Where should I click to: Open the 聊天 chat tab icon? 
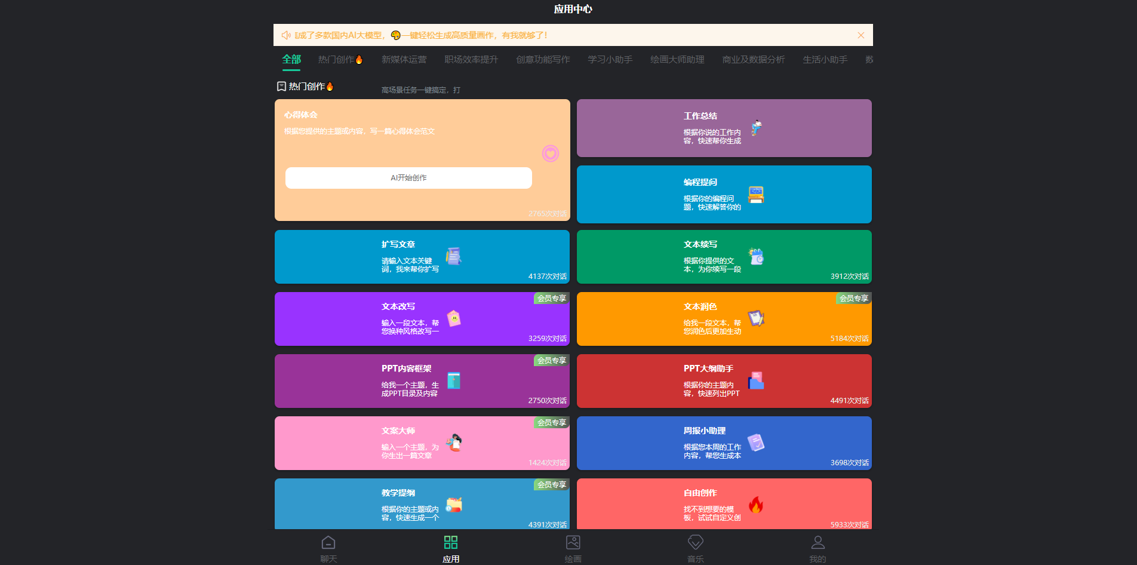(x=328, y=543)
